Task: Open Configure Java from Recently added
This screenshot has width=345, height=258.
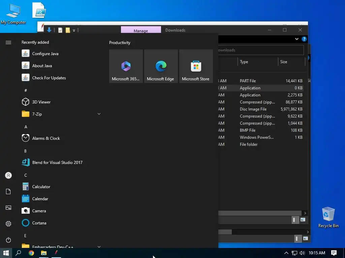Action: tap(62, 53)
